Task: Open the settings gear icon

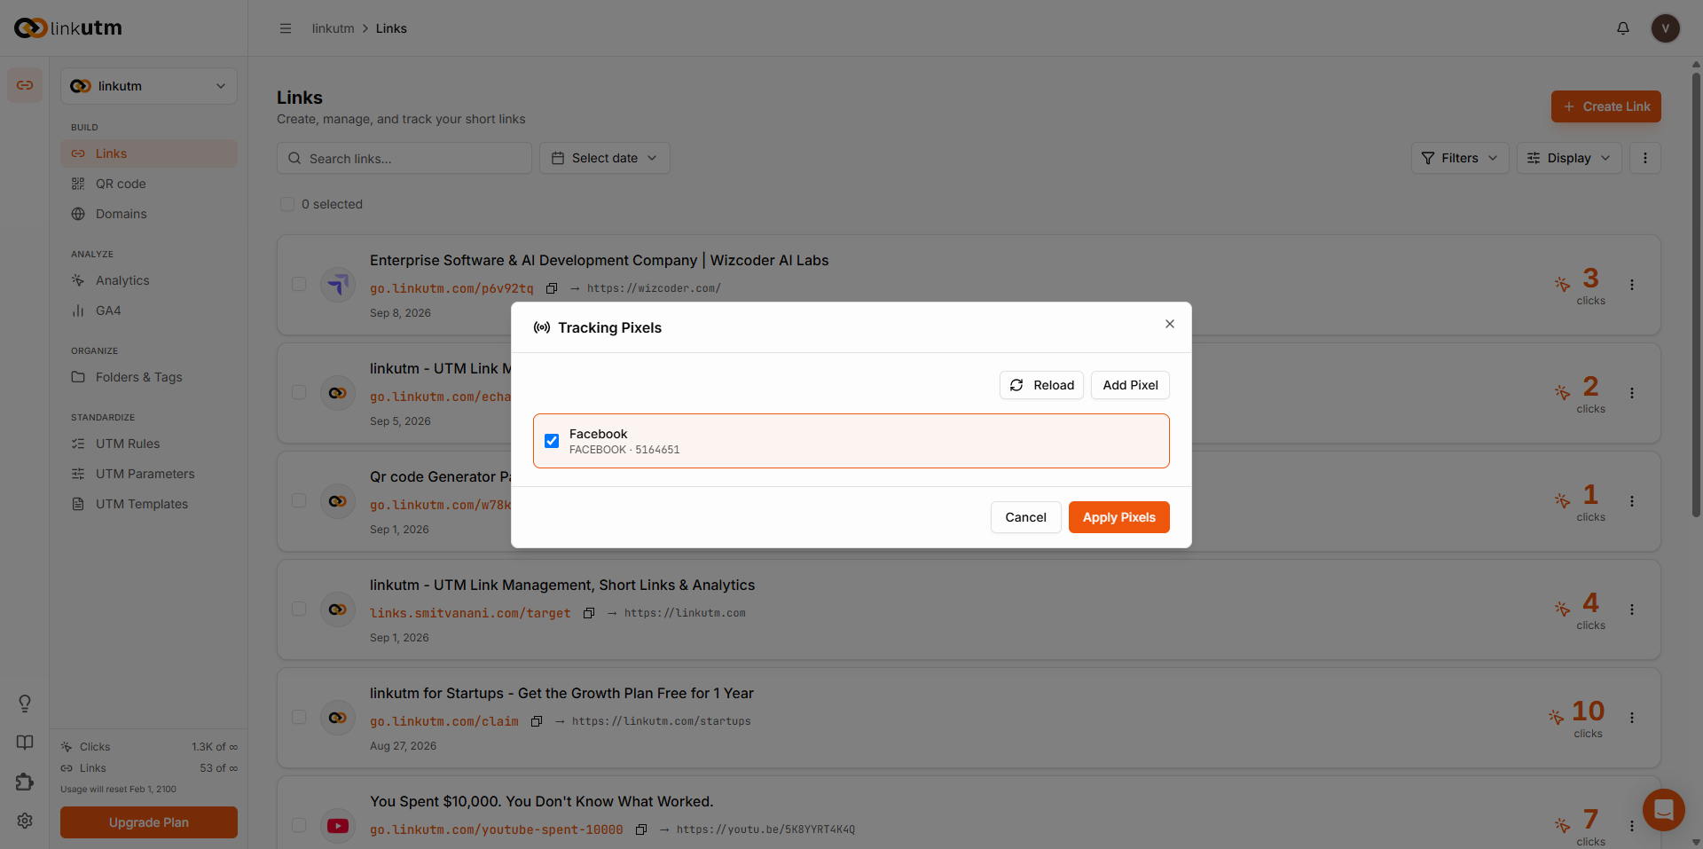Action: [25, 821]
